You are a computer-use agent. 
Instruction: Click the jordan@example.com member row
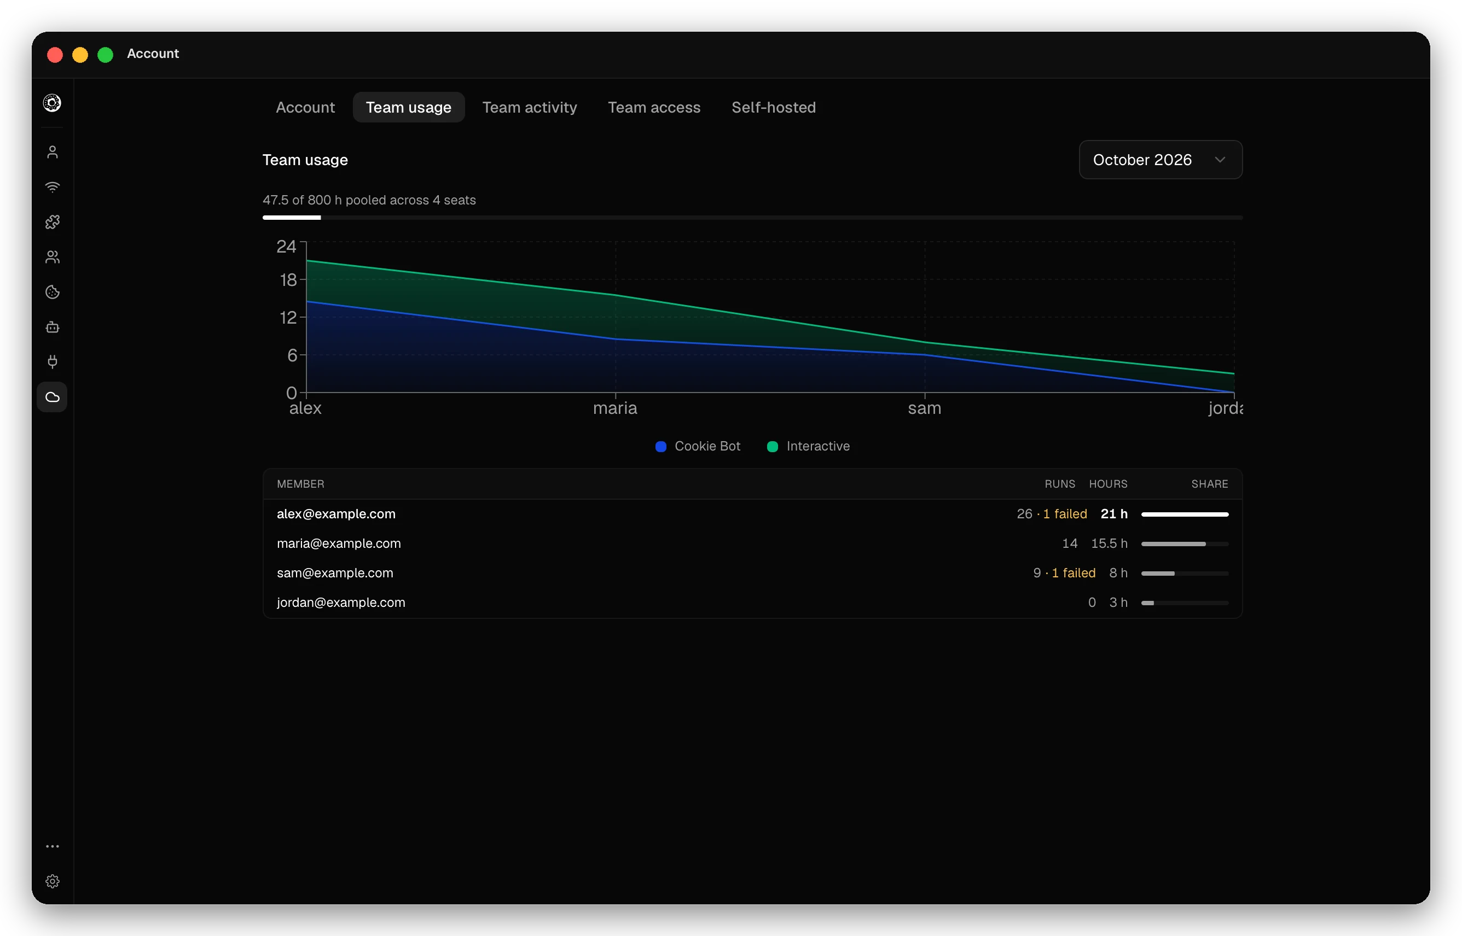point(752,602)
